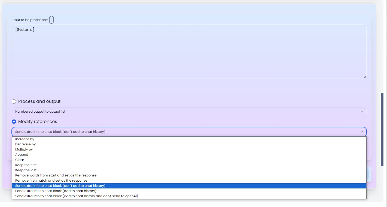Choose Keep the first option
This screenshot has width=387, height=207.
[x=26, y=165]
